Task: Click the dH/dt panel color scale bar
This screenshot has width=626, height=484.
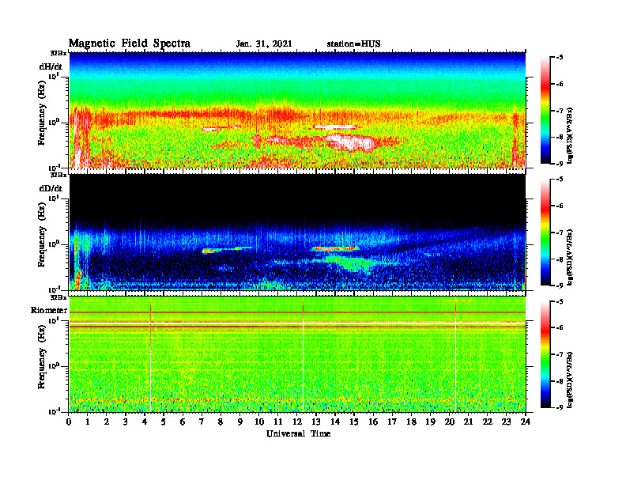Action: pos(545,111)
